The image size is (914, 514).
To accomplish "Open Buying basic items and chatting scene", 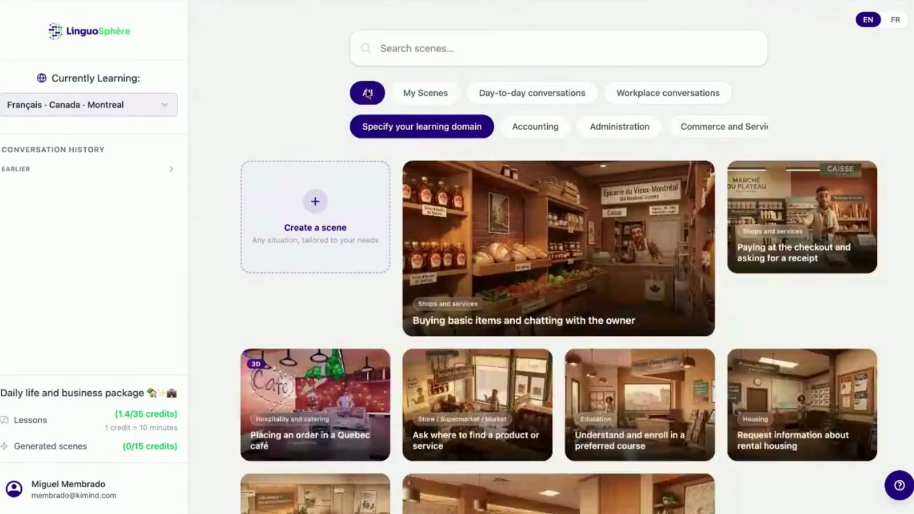I will 559,248.
